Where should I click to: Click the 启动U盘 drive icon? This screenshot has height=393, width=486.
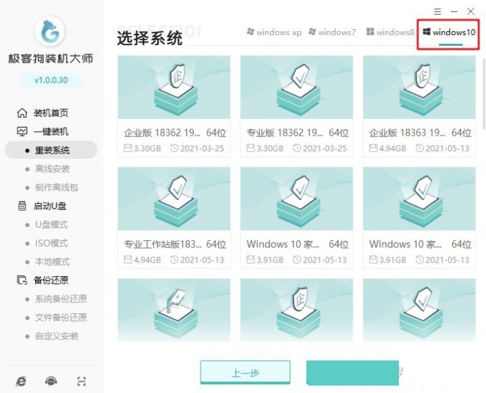pyautogui.click(x=22, y=206)
